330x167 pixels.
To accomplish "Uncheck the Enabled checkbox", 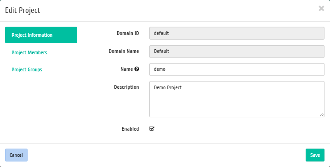I will pos(152,128).
